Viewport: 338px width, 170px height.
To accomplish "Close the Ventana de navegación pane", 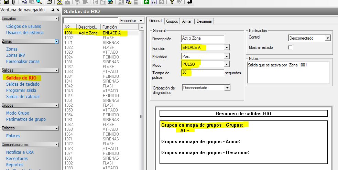I will [x=57, y=10].
